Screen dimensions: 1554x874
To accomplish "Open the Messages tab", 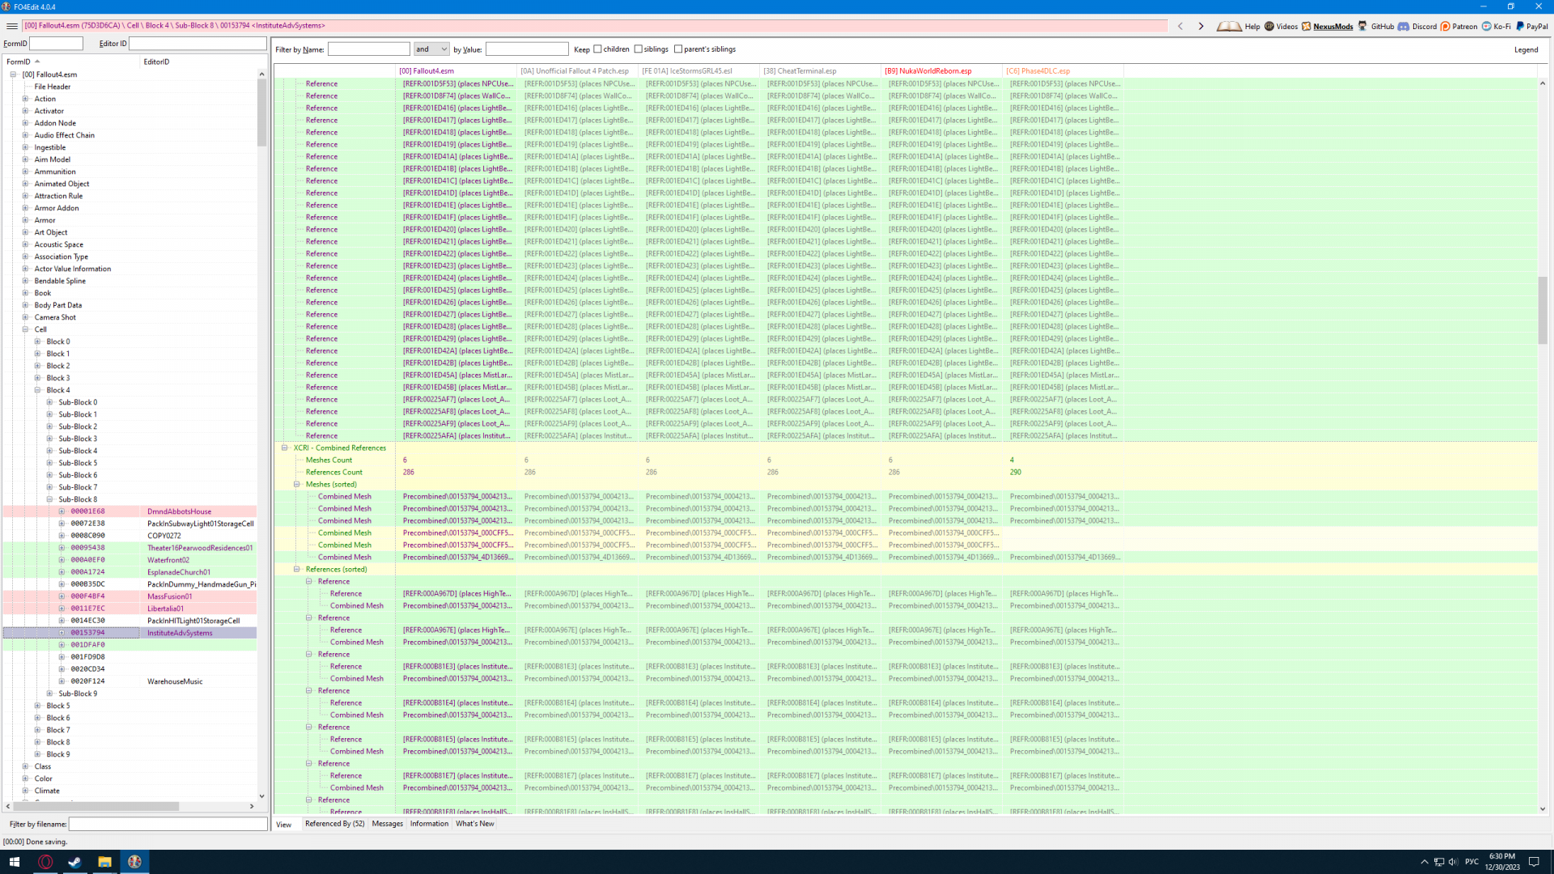I will click(x=387, y=824).
